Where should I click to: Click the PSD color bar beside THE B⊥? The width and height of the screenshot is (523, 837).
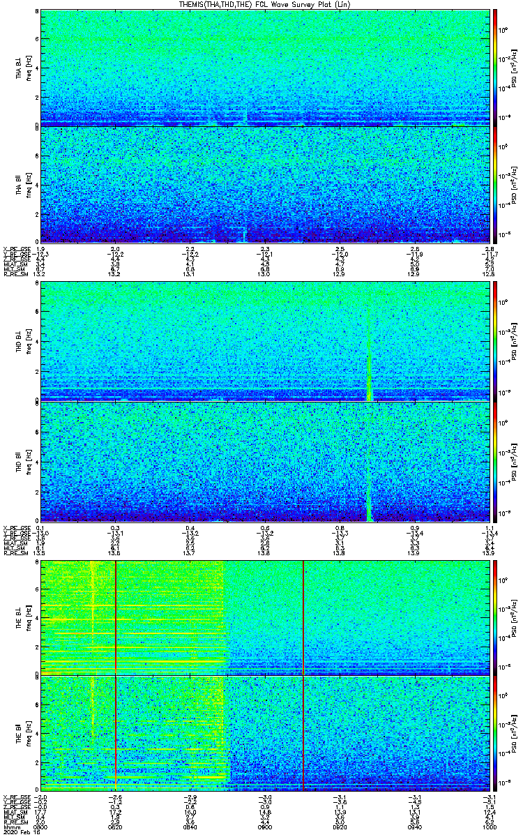(x=495, y=617)
